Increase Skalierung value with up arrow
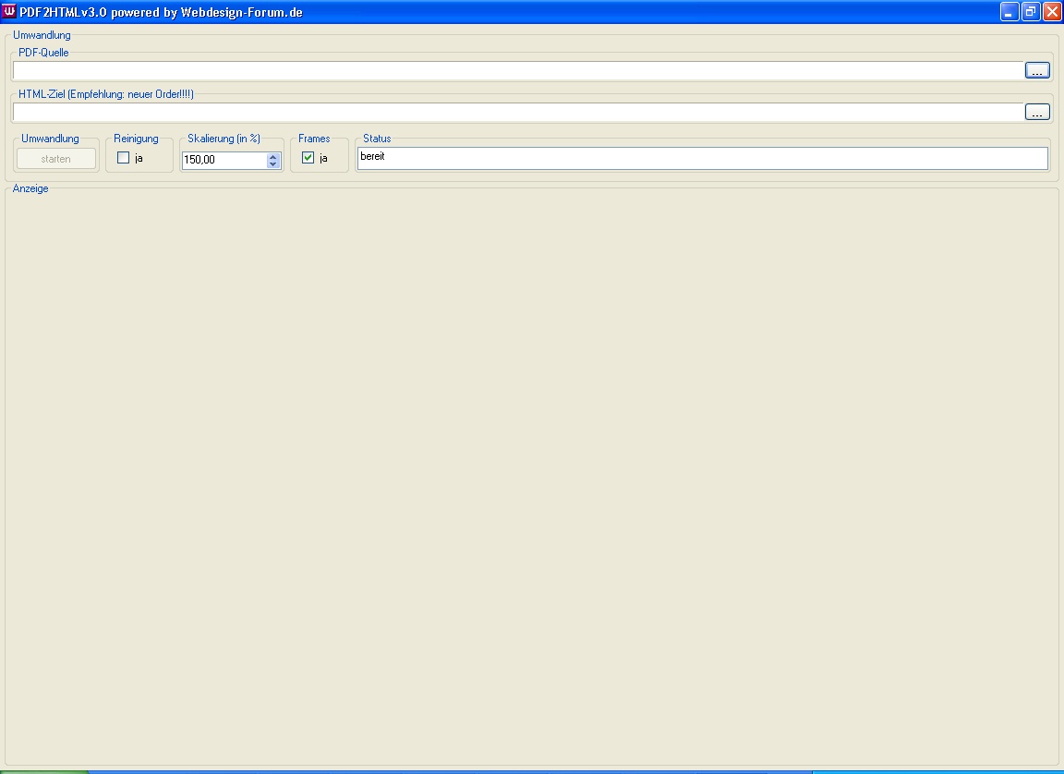This screenshot has height=774, width=1064. click(272, 155)
